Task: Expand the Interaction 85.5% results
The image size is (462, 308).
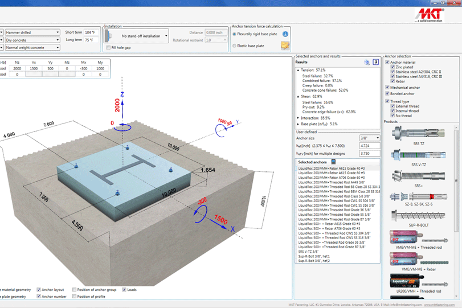Action: point(298,118)
